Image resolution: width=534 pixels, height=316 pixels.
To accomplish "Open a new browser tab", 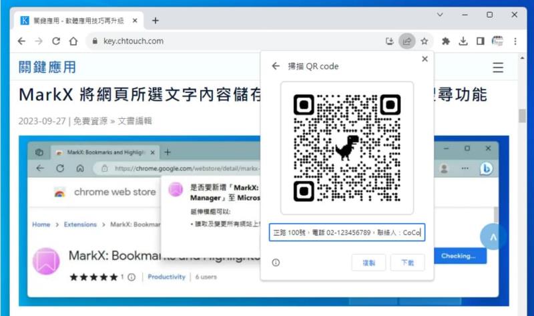I will pyautogui.click(x=156, y=21).
